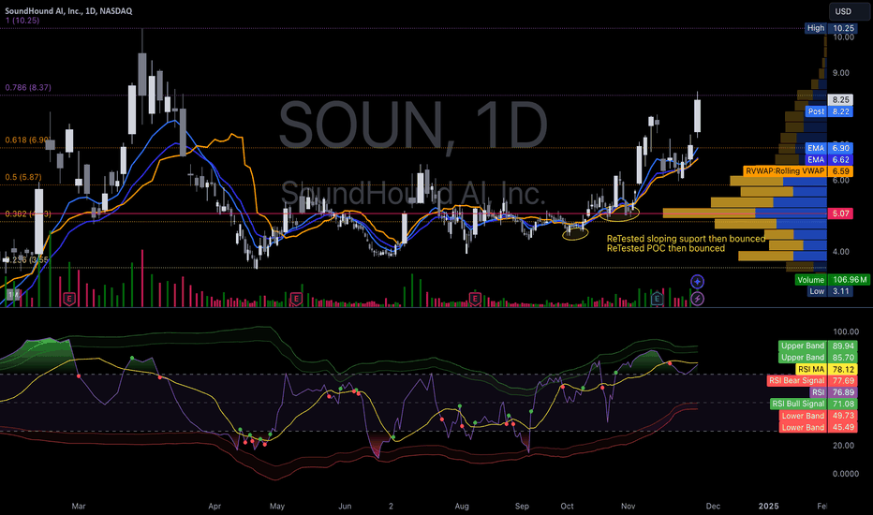Click the 20.00 RSI scale value
This screenshot has height=515, width=873.
843,446
